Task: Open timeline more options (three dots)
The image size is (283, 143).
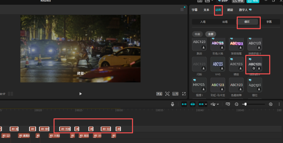Action: pos(279,104)
